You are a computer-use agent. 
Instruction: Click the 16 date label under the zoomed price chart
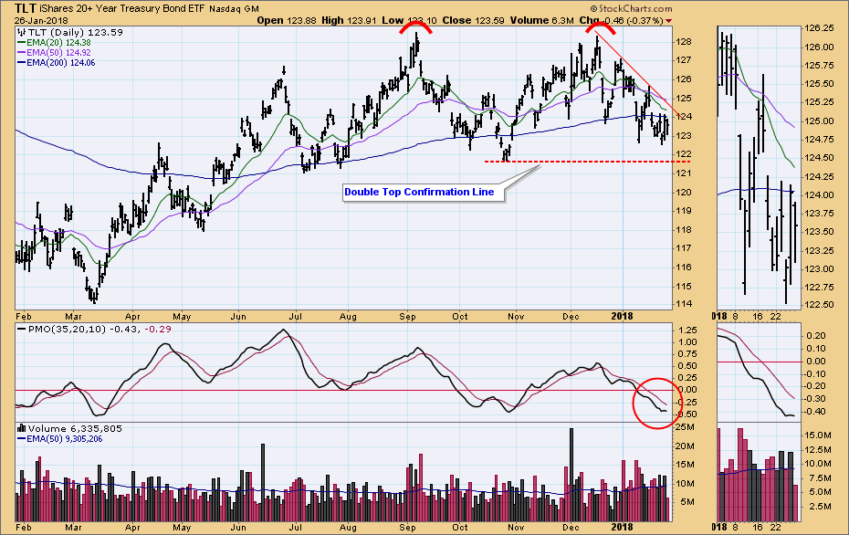pos(758,316)
